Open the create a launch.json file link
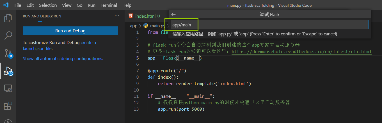Viewport: 382px width, 123px height. [59, 45]
